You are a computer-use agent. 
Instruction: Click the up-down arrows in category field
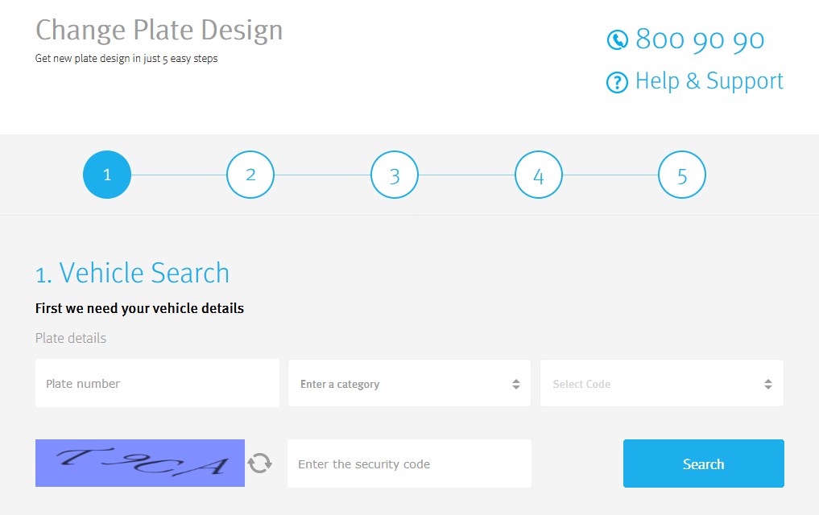(516, 385)
